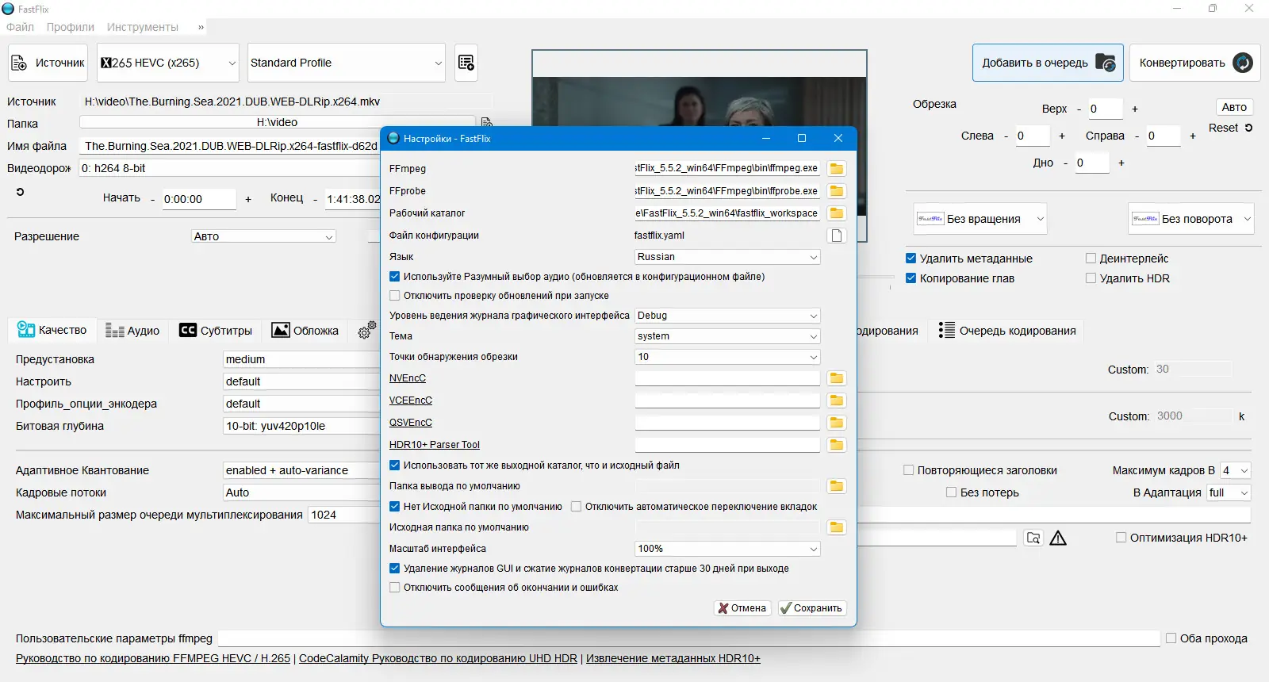This screenshot has width=1269, height=682.
Task: Tick the Без потерь checkbox
Action: (x=952, y=492)
